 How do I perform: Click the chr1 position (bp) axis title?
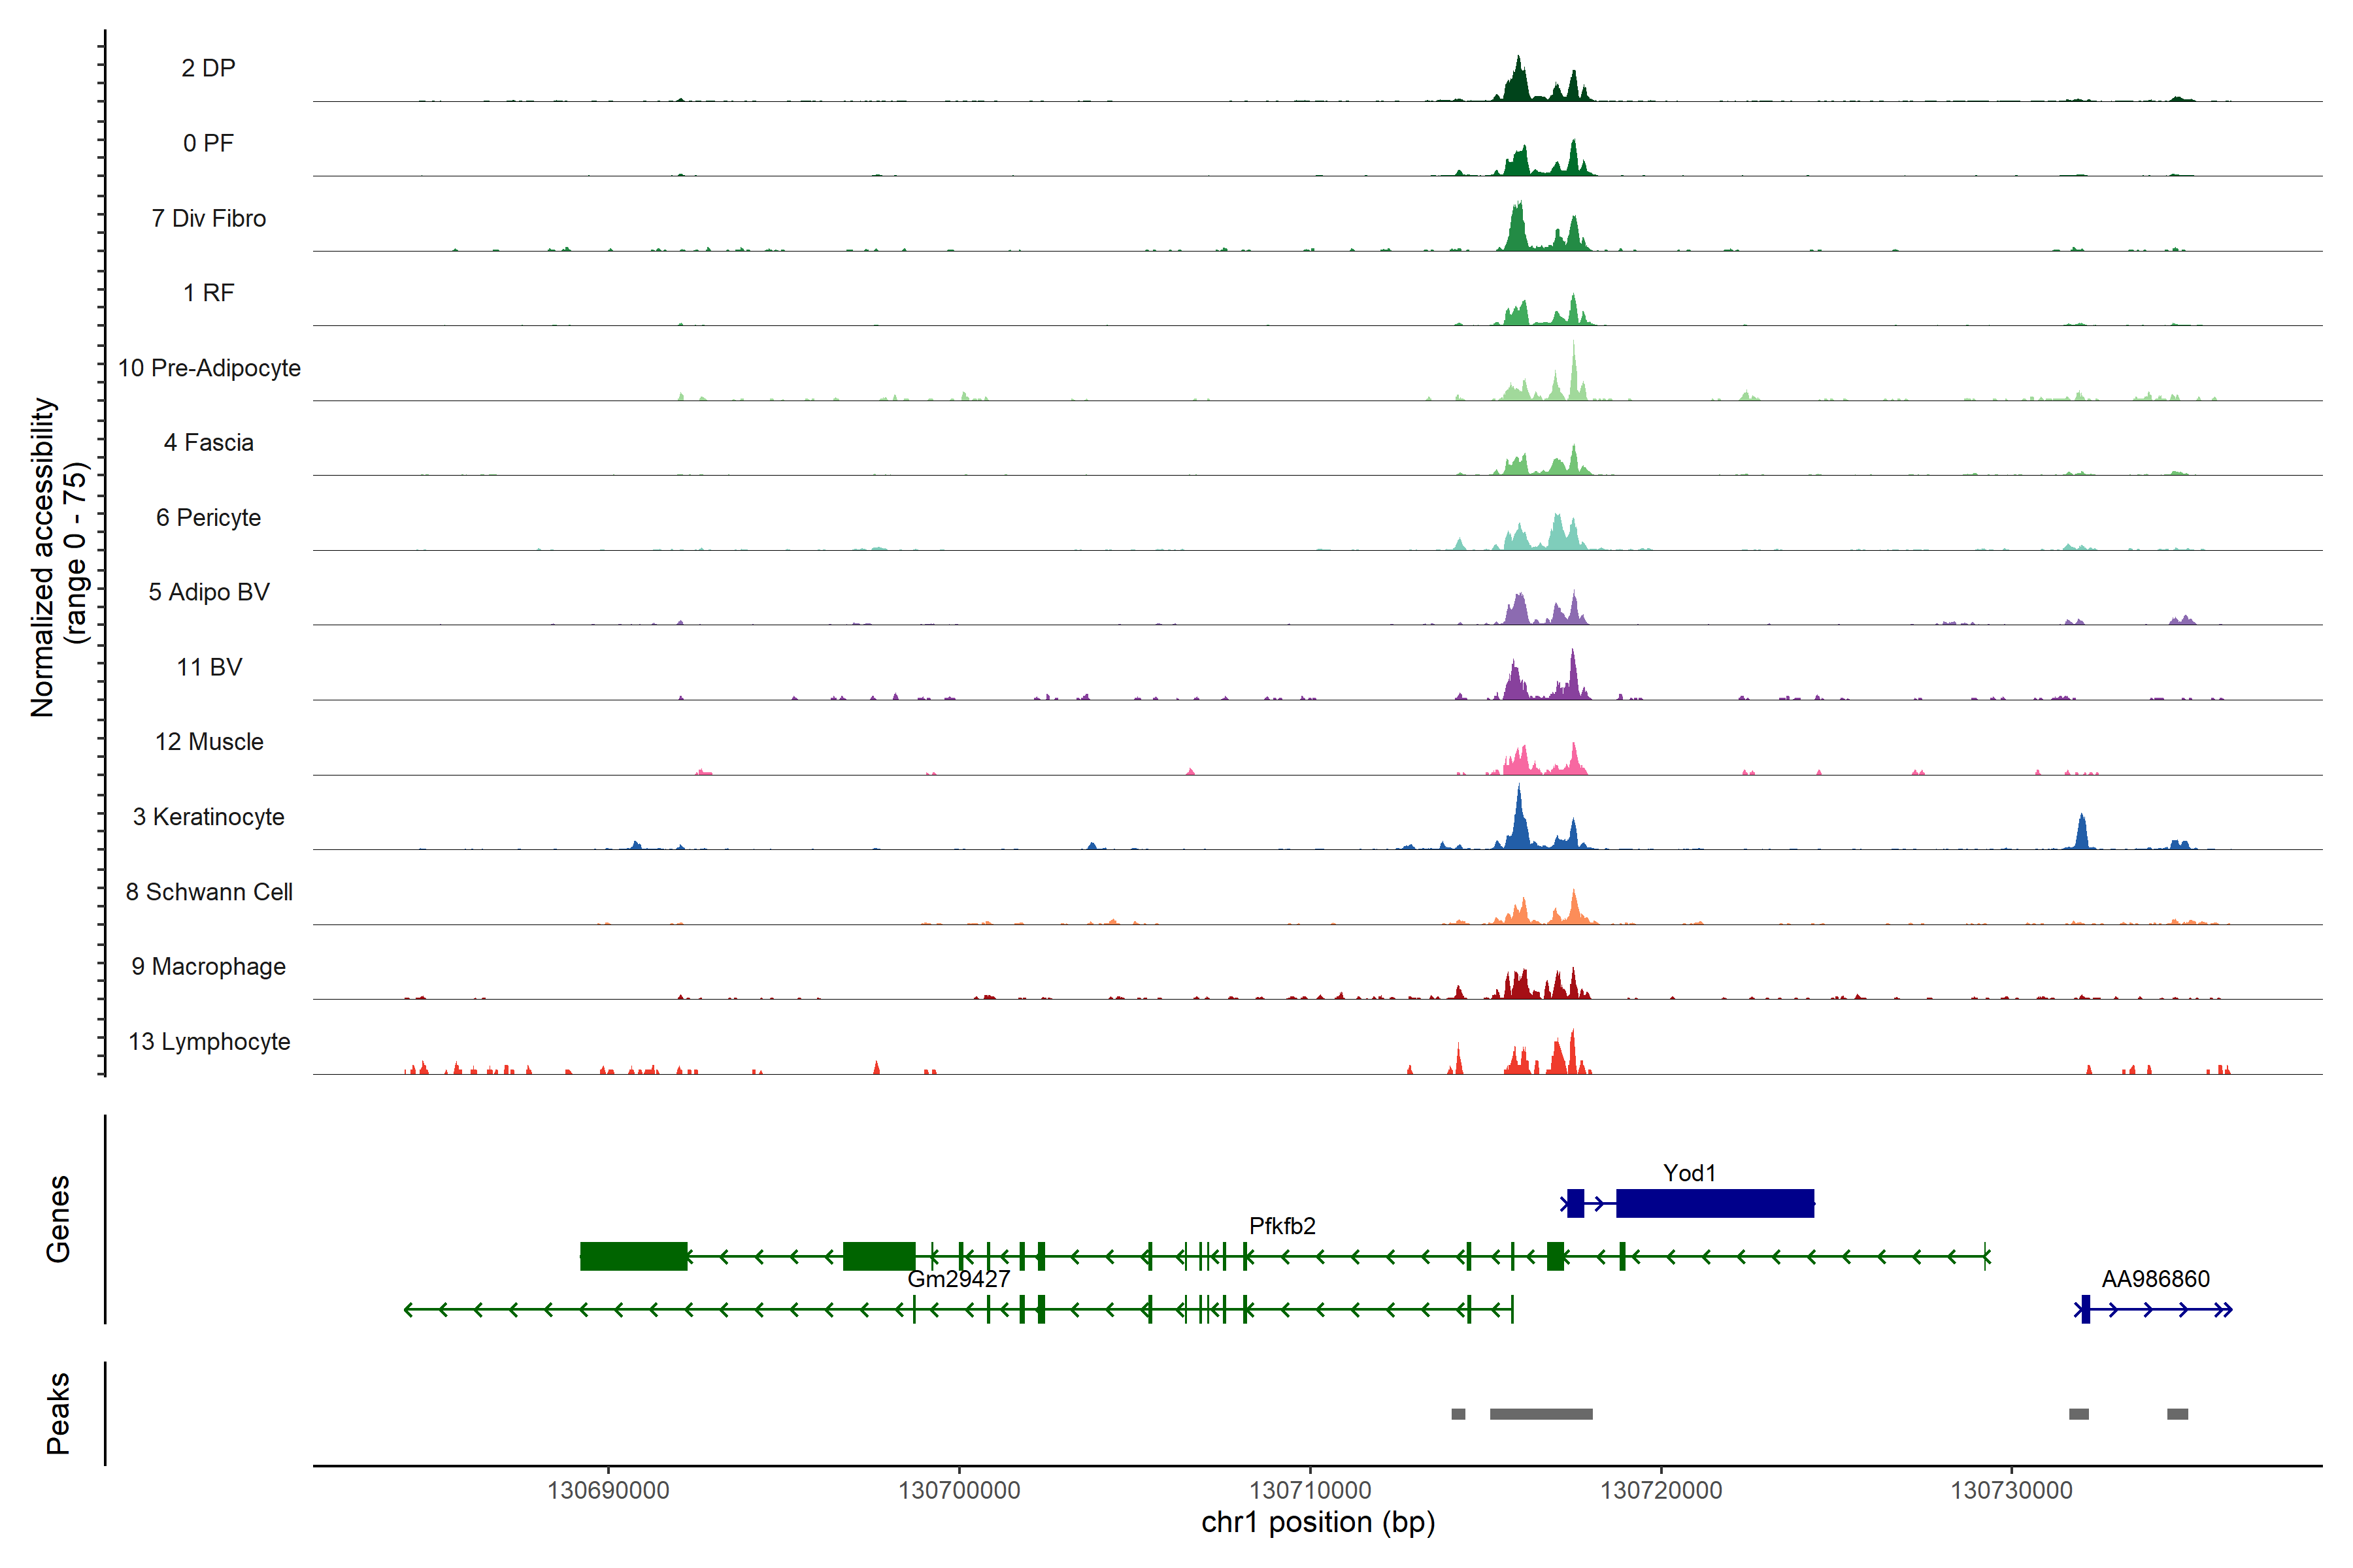1318,1523
